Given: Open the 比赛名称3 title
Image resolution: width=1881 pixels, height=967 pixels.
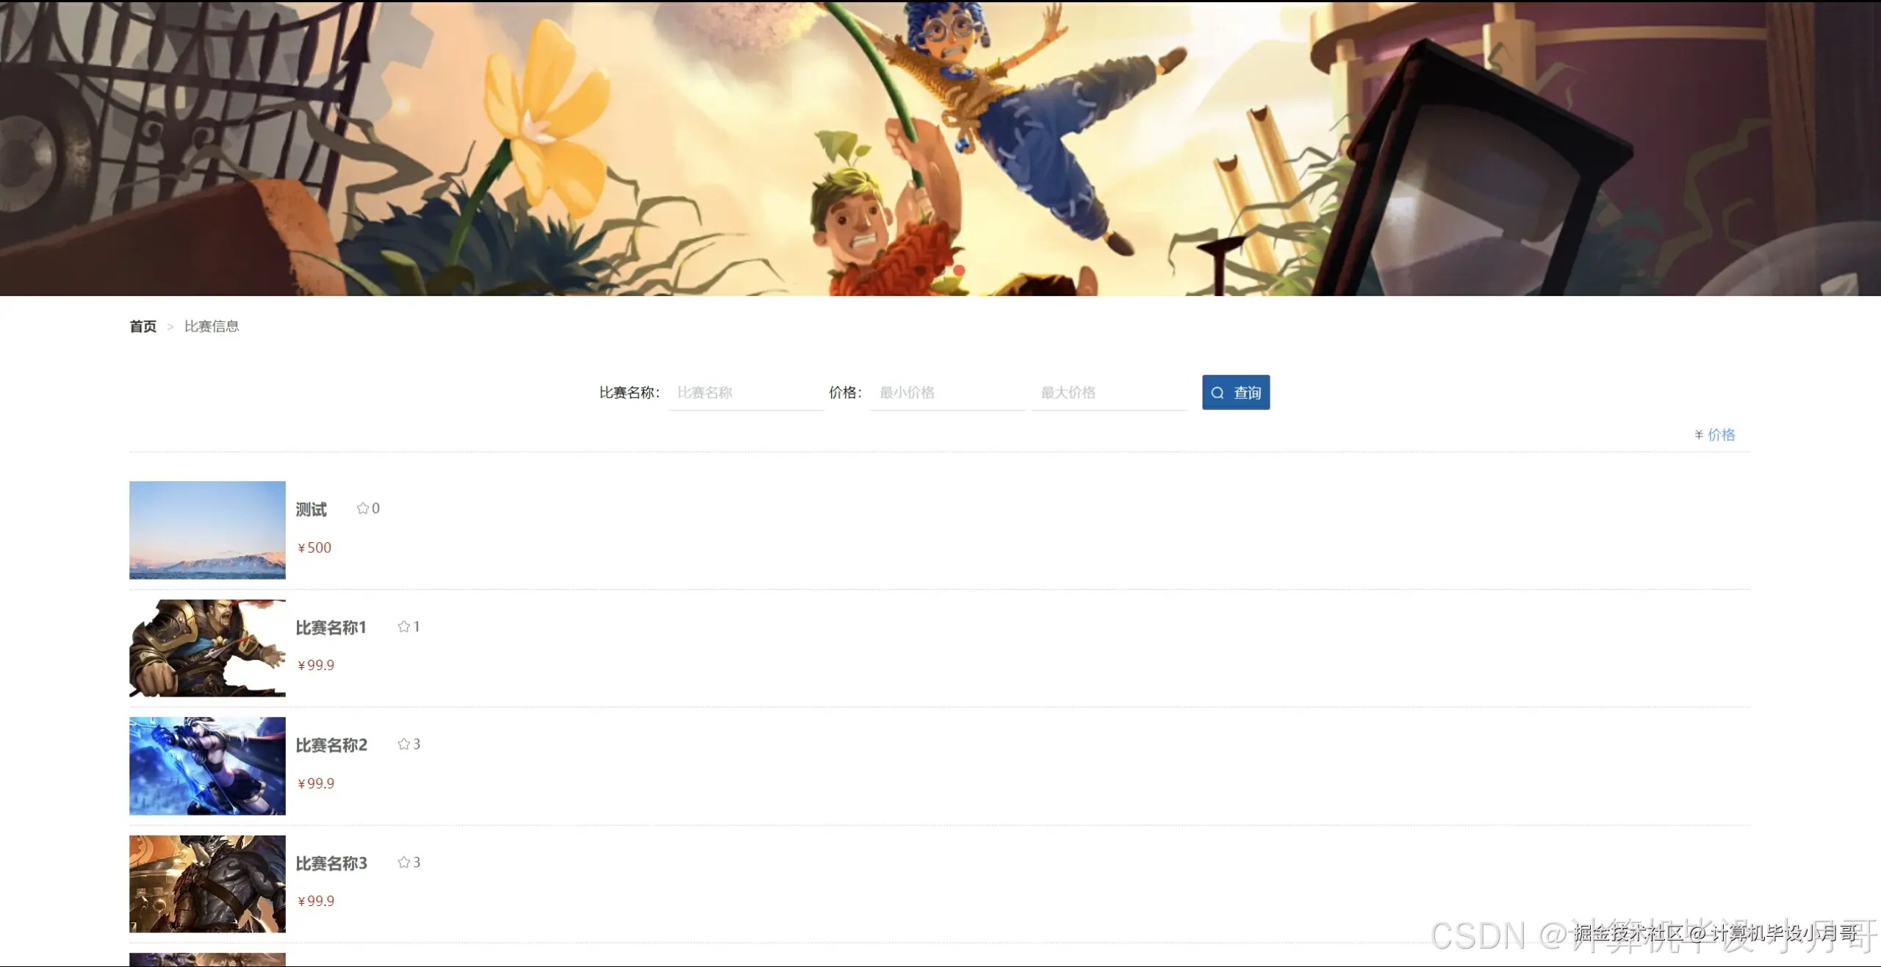Looking at the screenshot, I should (x=331, y=863).
